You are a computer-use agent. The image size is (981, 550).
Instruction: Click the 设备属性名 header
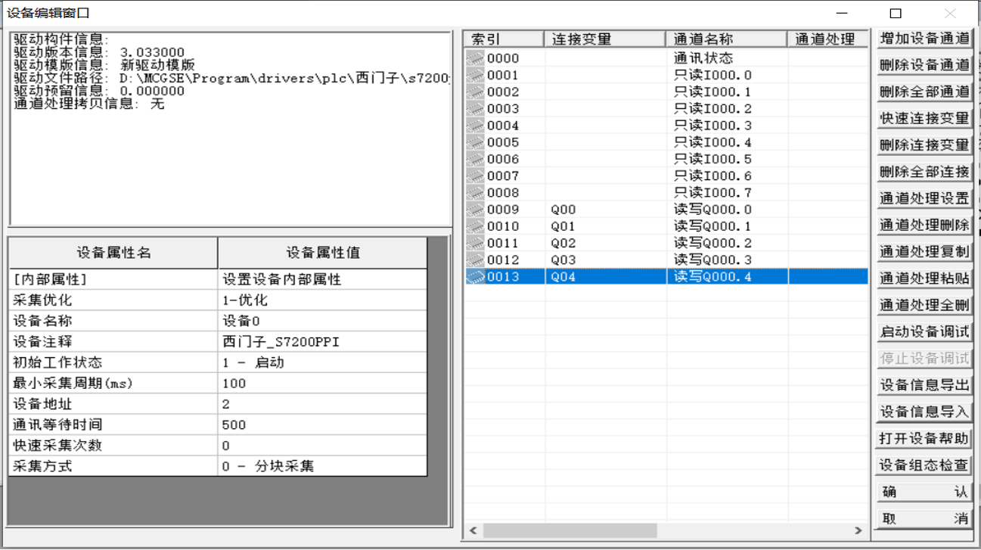click(113, 253)
